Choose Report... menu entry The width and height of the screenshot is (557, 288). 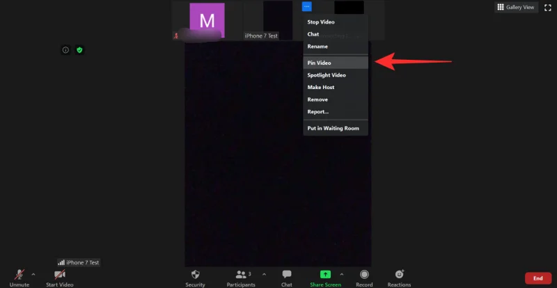336,111
